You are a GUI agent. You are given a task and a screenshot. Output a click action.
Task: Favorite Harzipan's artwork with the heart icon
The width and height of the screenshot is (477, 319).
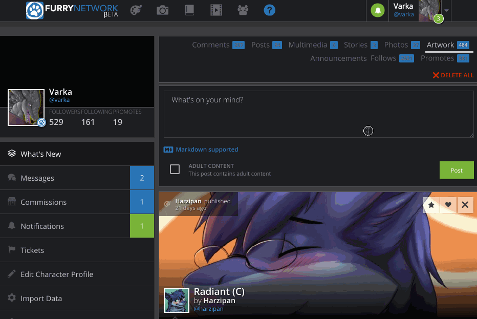tap(448, 205)
